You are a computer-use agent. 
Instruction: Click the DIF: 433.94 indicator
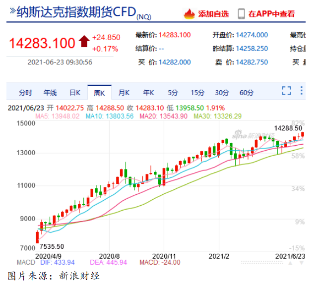click(x=58, y=262)
